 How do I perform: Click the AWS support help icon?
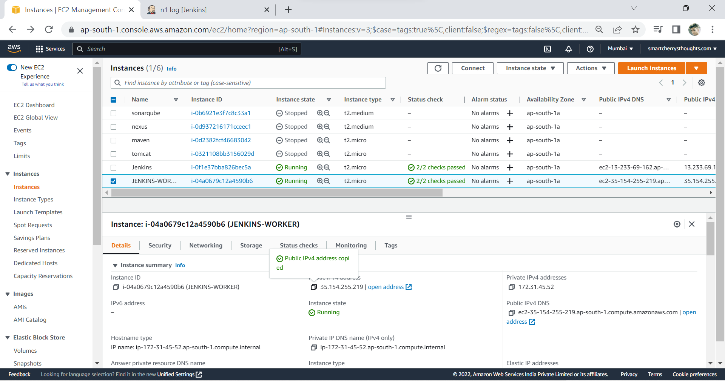click(590, 49)
